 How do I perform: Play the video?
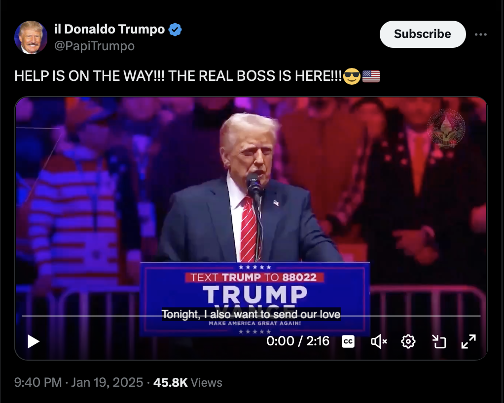pyautogui.click(x=34, y=341)
